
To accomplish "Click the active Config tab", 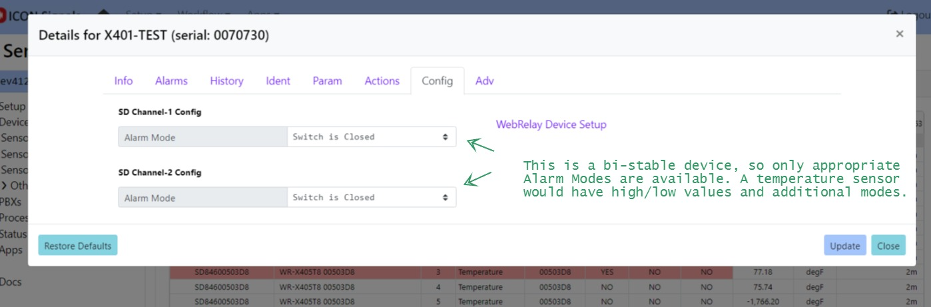I will click(437, 81).
